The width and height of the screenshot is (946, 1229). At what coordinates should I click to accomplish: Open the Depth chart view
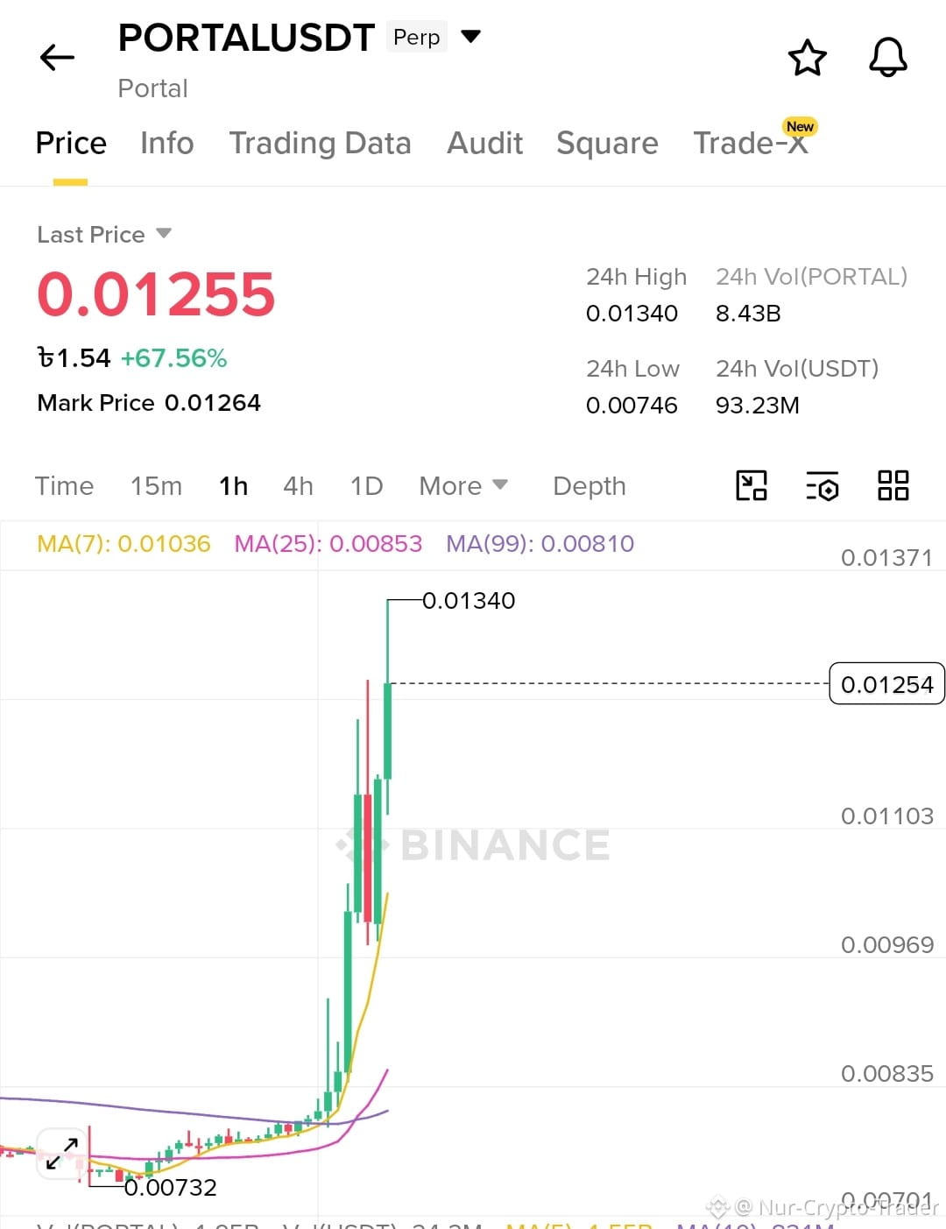(589, 486)
